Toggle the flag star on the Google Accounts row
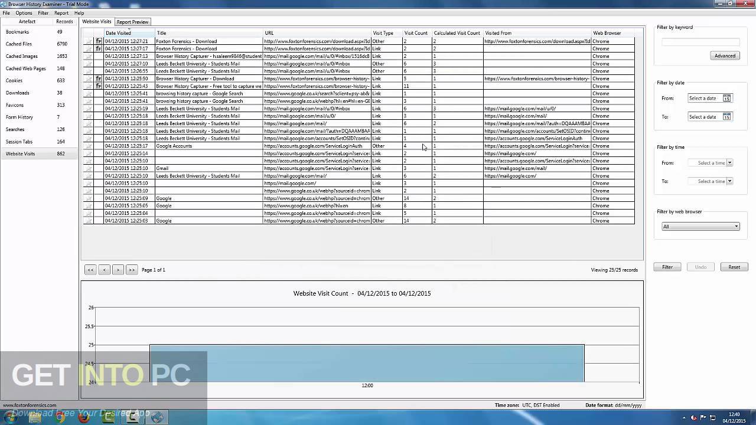Screen dimensions: 756x425 pos(88,146)
